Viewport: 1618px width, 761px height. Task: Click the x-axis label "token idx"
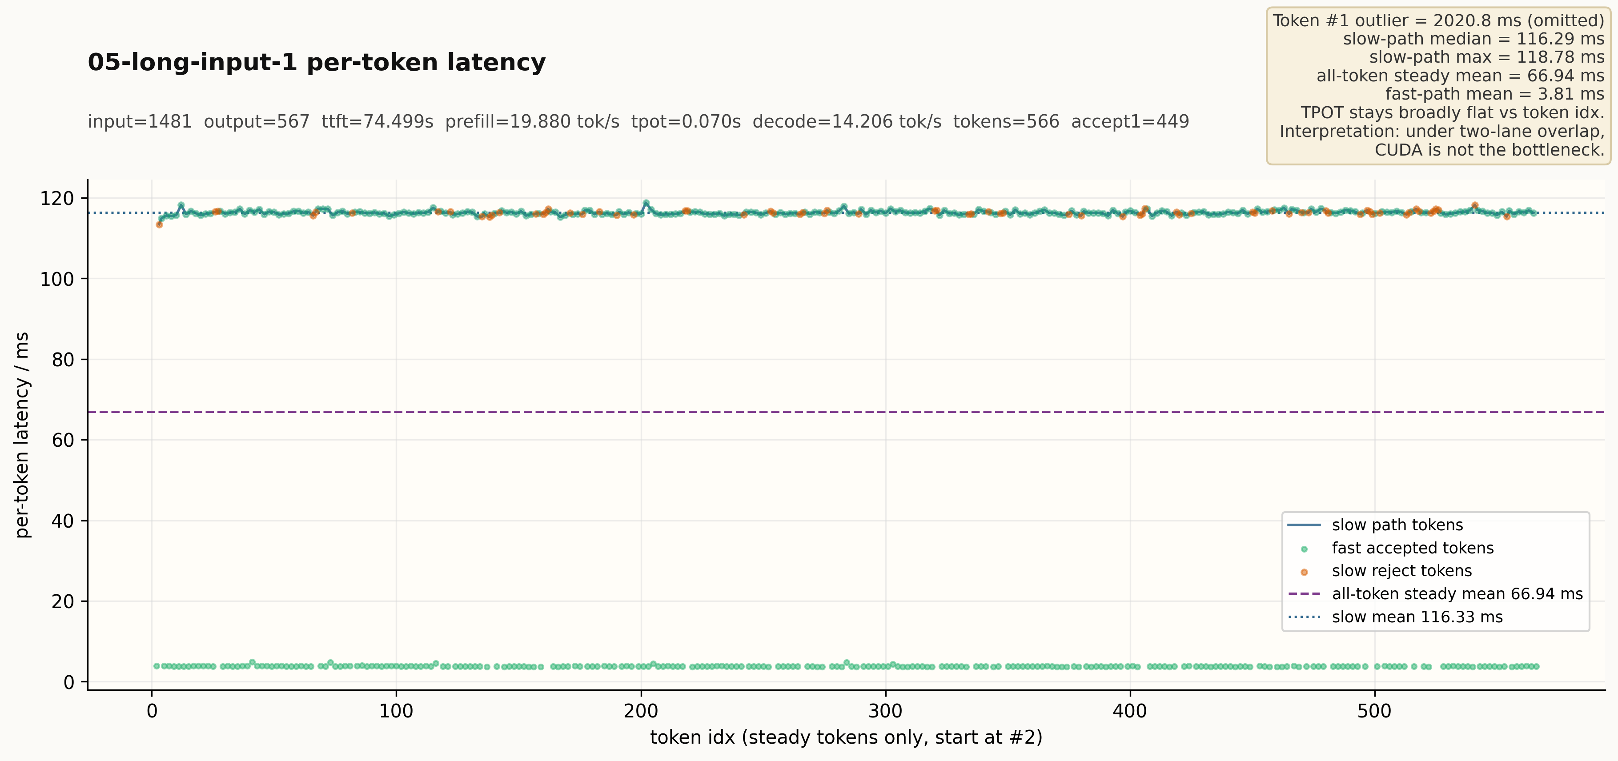(x=845, y=737)
